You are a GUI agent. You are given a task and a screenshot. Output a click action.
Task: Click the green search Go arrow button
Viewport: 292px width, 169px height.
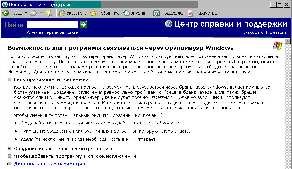pyautogui.click(x=83, y=25)
